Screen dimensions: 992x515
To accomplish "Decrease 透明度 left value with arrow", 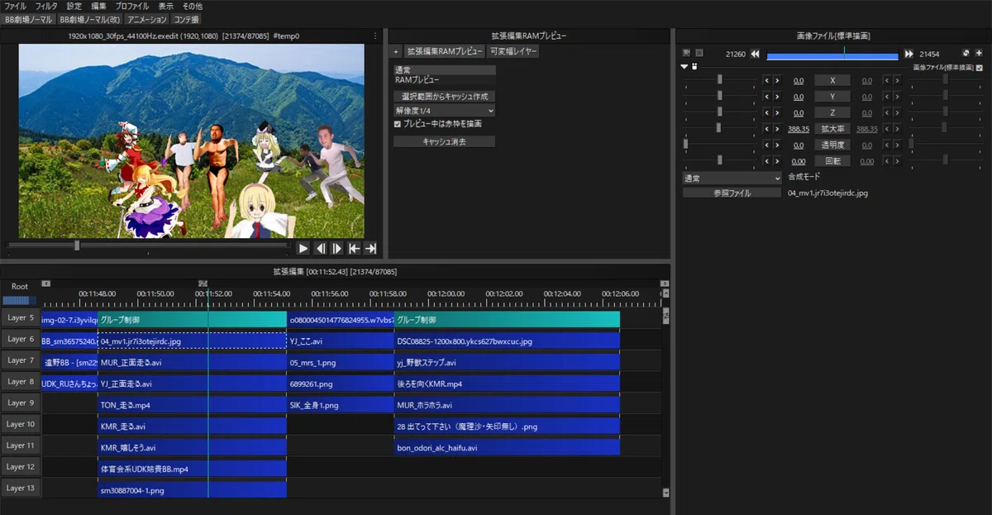I will tap(766, 145).
